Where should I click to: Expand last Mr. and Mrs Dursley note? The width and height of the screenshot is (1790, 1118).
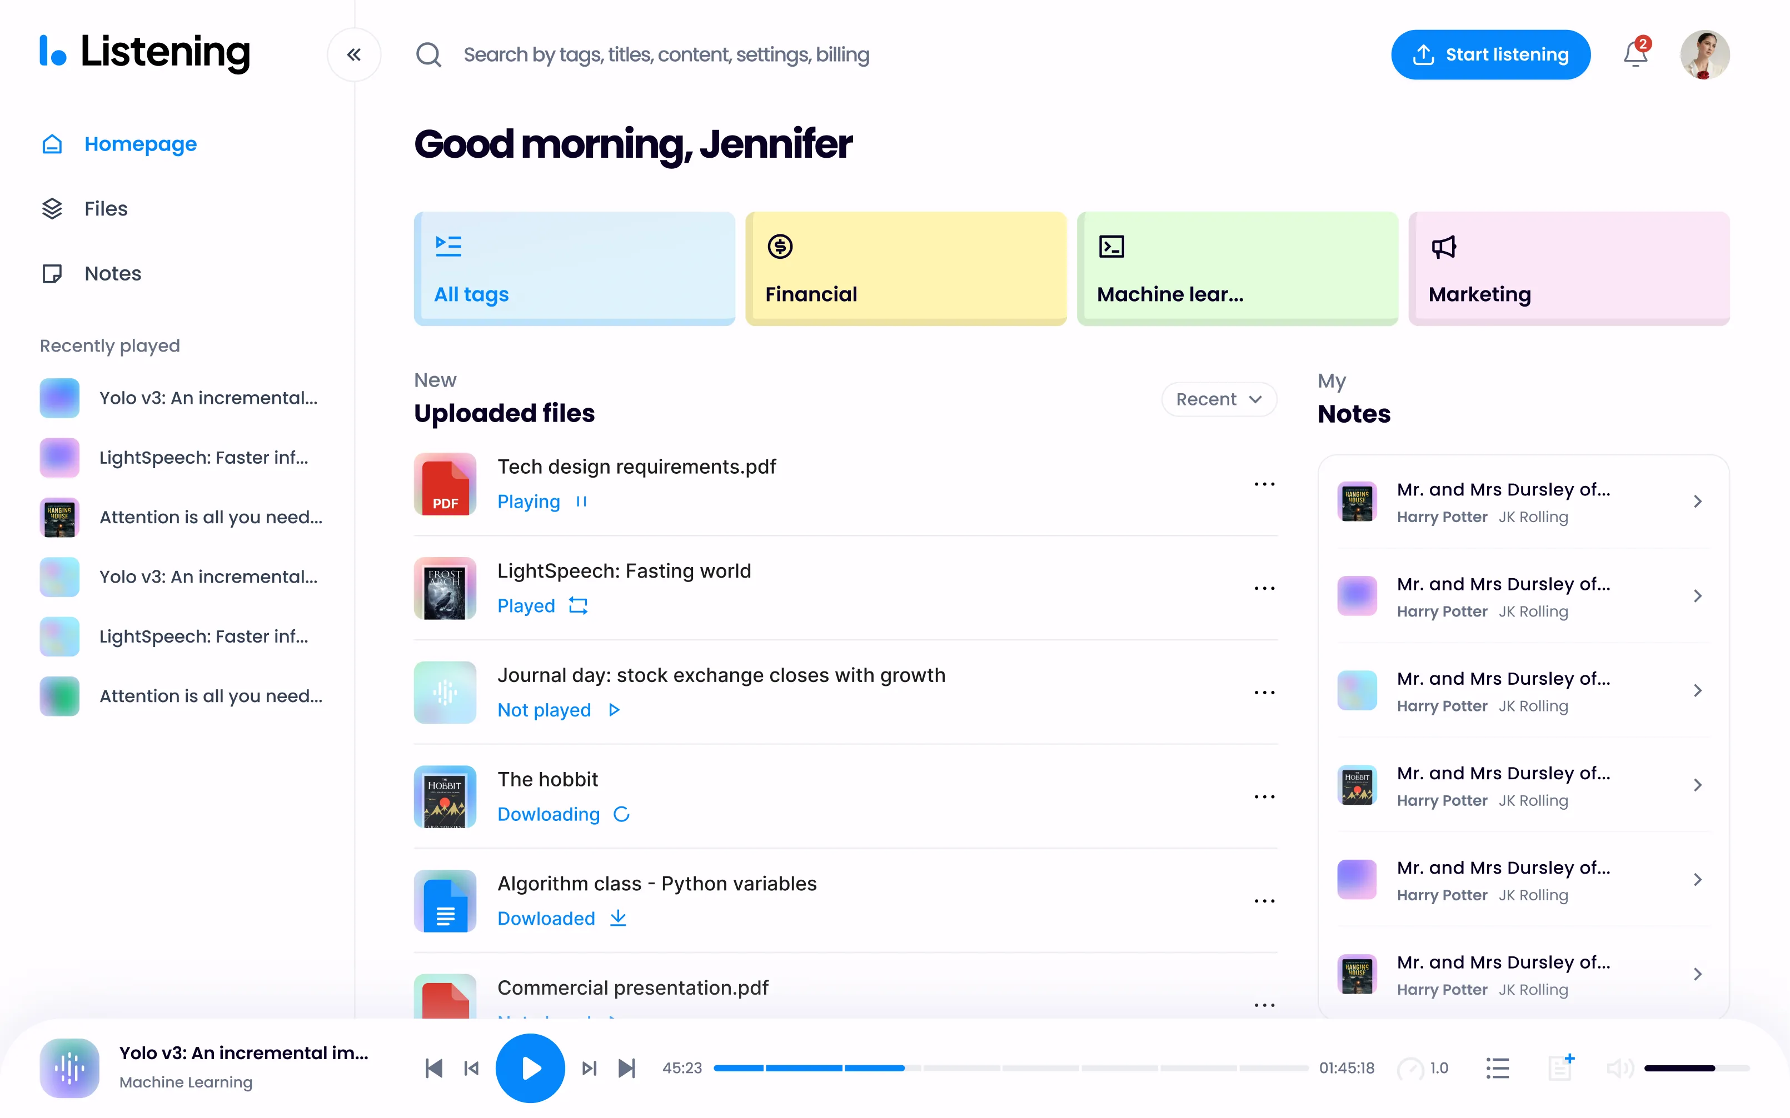tap(1697, 974)
